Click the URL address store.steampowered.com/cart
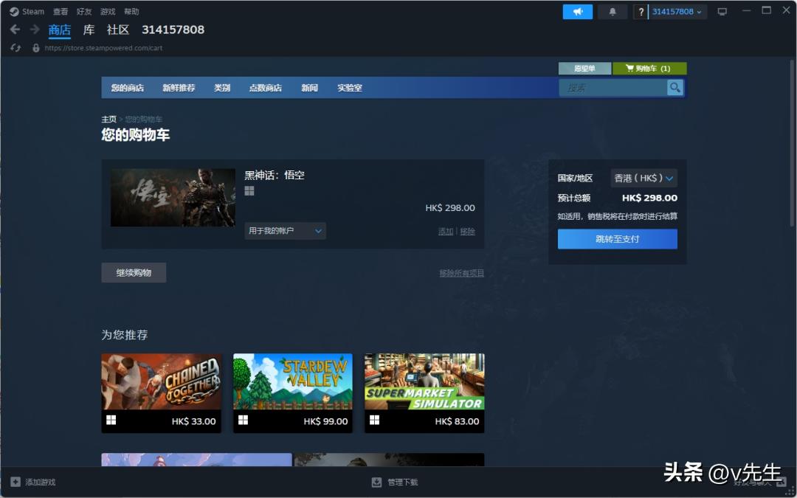The width and height of the screenshot is (797, 498). pos(104,48)
